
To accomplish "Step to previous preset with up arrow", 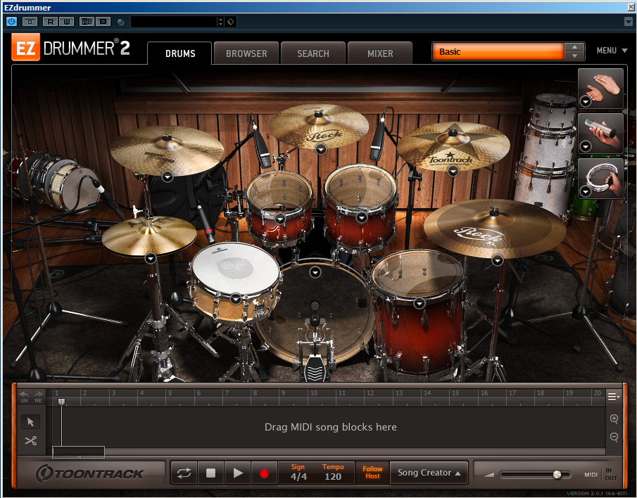I will click(574, 47).
